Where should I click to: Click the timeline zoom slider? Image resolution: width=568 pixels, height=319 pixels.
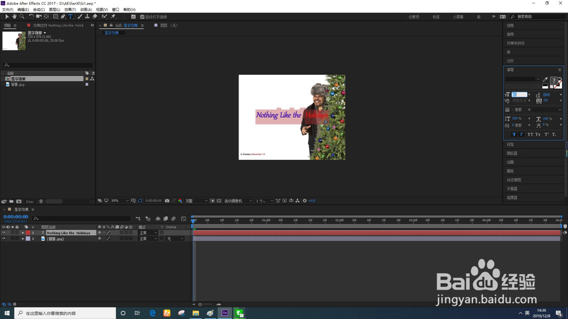click(207, 304)
